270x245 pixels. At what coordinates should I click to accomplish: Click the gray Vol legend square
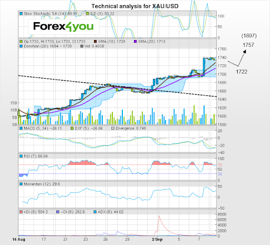tap(82, 46)
